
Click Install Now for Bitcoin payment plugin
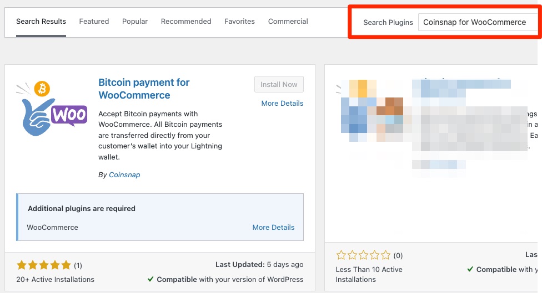[279, 84]
